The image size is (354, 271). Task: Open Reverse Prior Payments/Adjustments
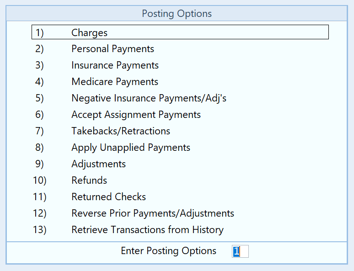coord(153,213)
